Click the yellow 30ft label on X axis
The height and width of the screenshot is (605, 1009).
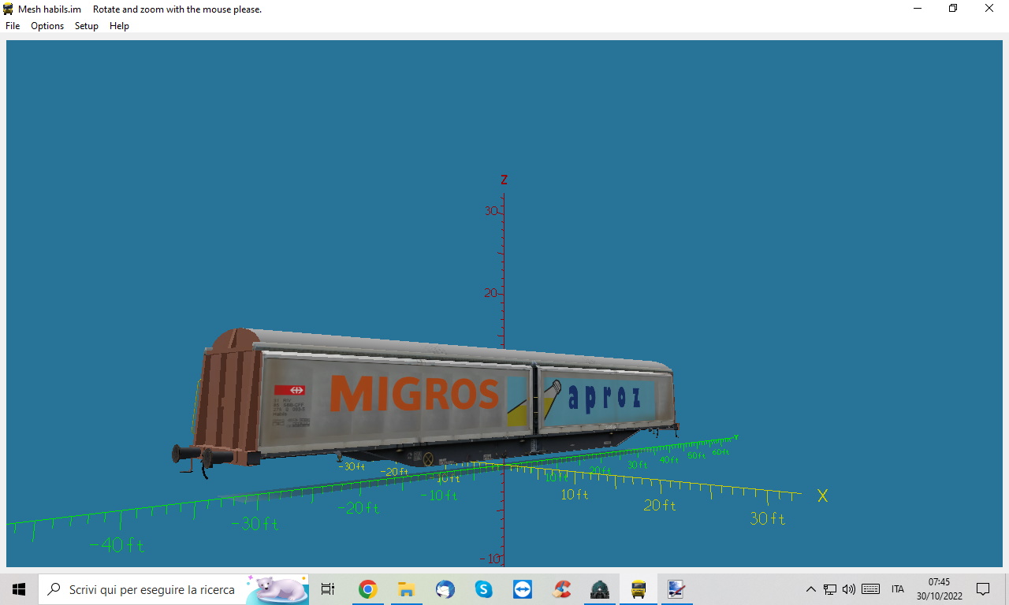[x=768, y=518]
